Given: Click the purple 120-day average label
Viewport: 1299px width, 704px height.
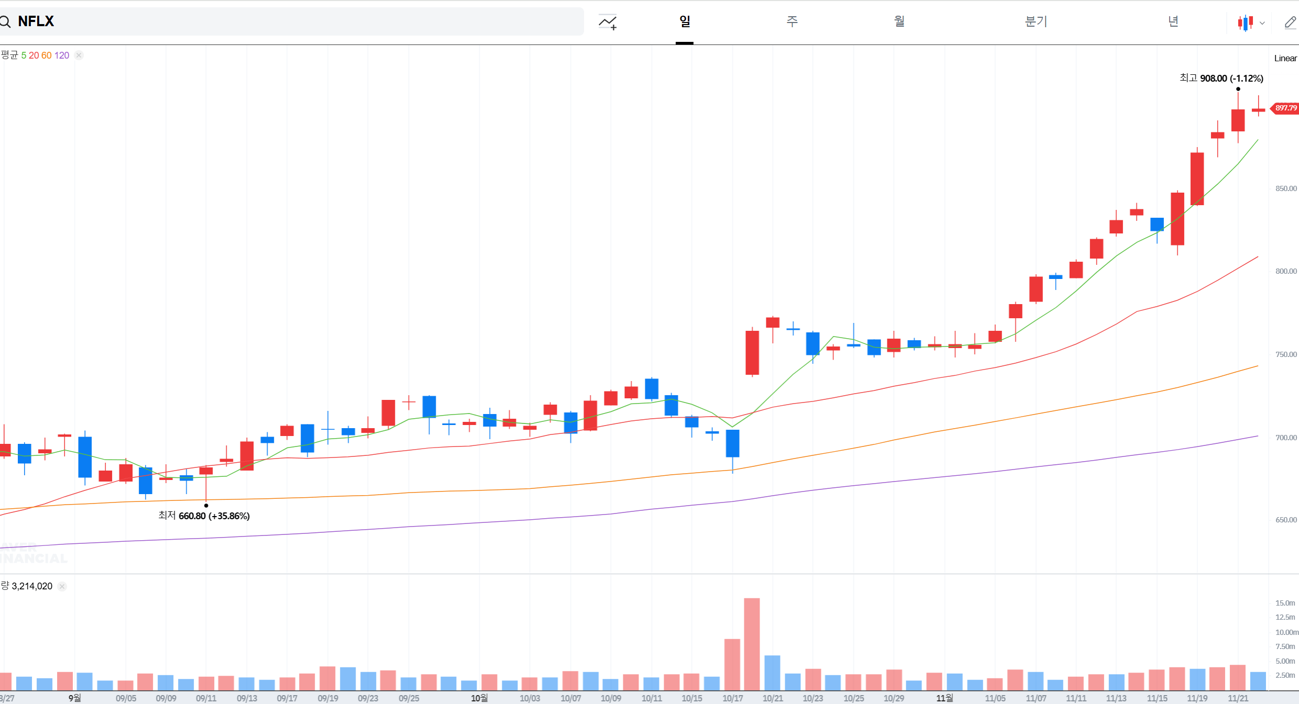Looking at the screenshot, I should click(x=62, y=55).
